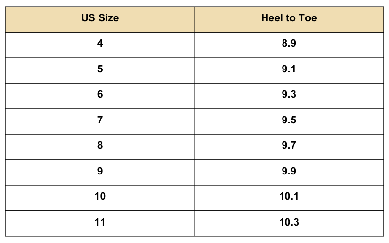Pick the 10.3 heel to toe cell
The width and height of the screenshot is (389, 243).
(x=289, y=222)
